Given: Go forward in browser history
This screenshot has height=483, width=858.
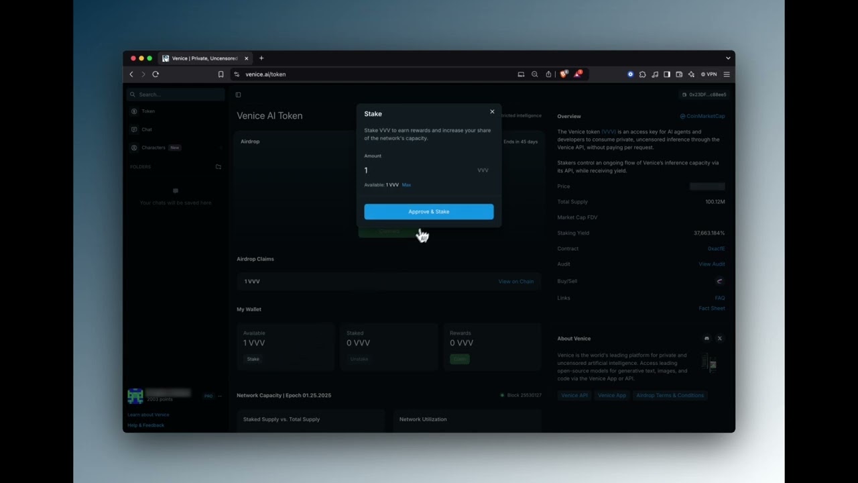Looking at the screenshot, I should coord(143,74).
